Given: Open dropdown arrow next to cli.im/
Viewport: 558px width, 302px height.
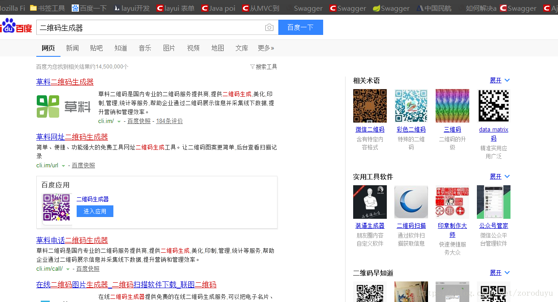Looking at the screenshot, I should pos(119,122).
